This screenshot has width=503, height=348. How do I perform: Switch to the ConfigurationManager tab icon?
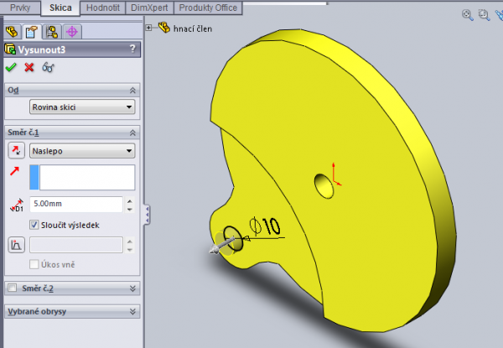click(52, 32)
